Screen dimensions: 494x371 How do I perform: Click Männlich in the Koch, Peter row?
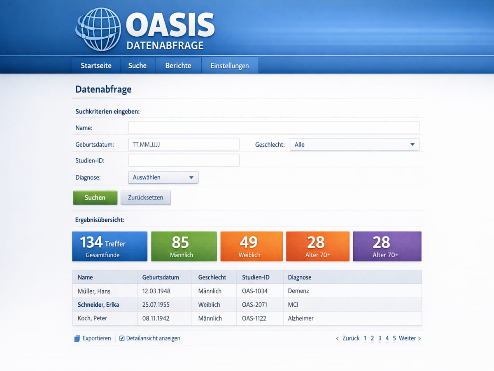pyautogui.click(x=210, y=318)
